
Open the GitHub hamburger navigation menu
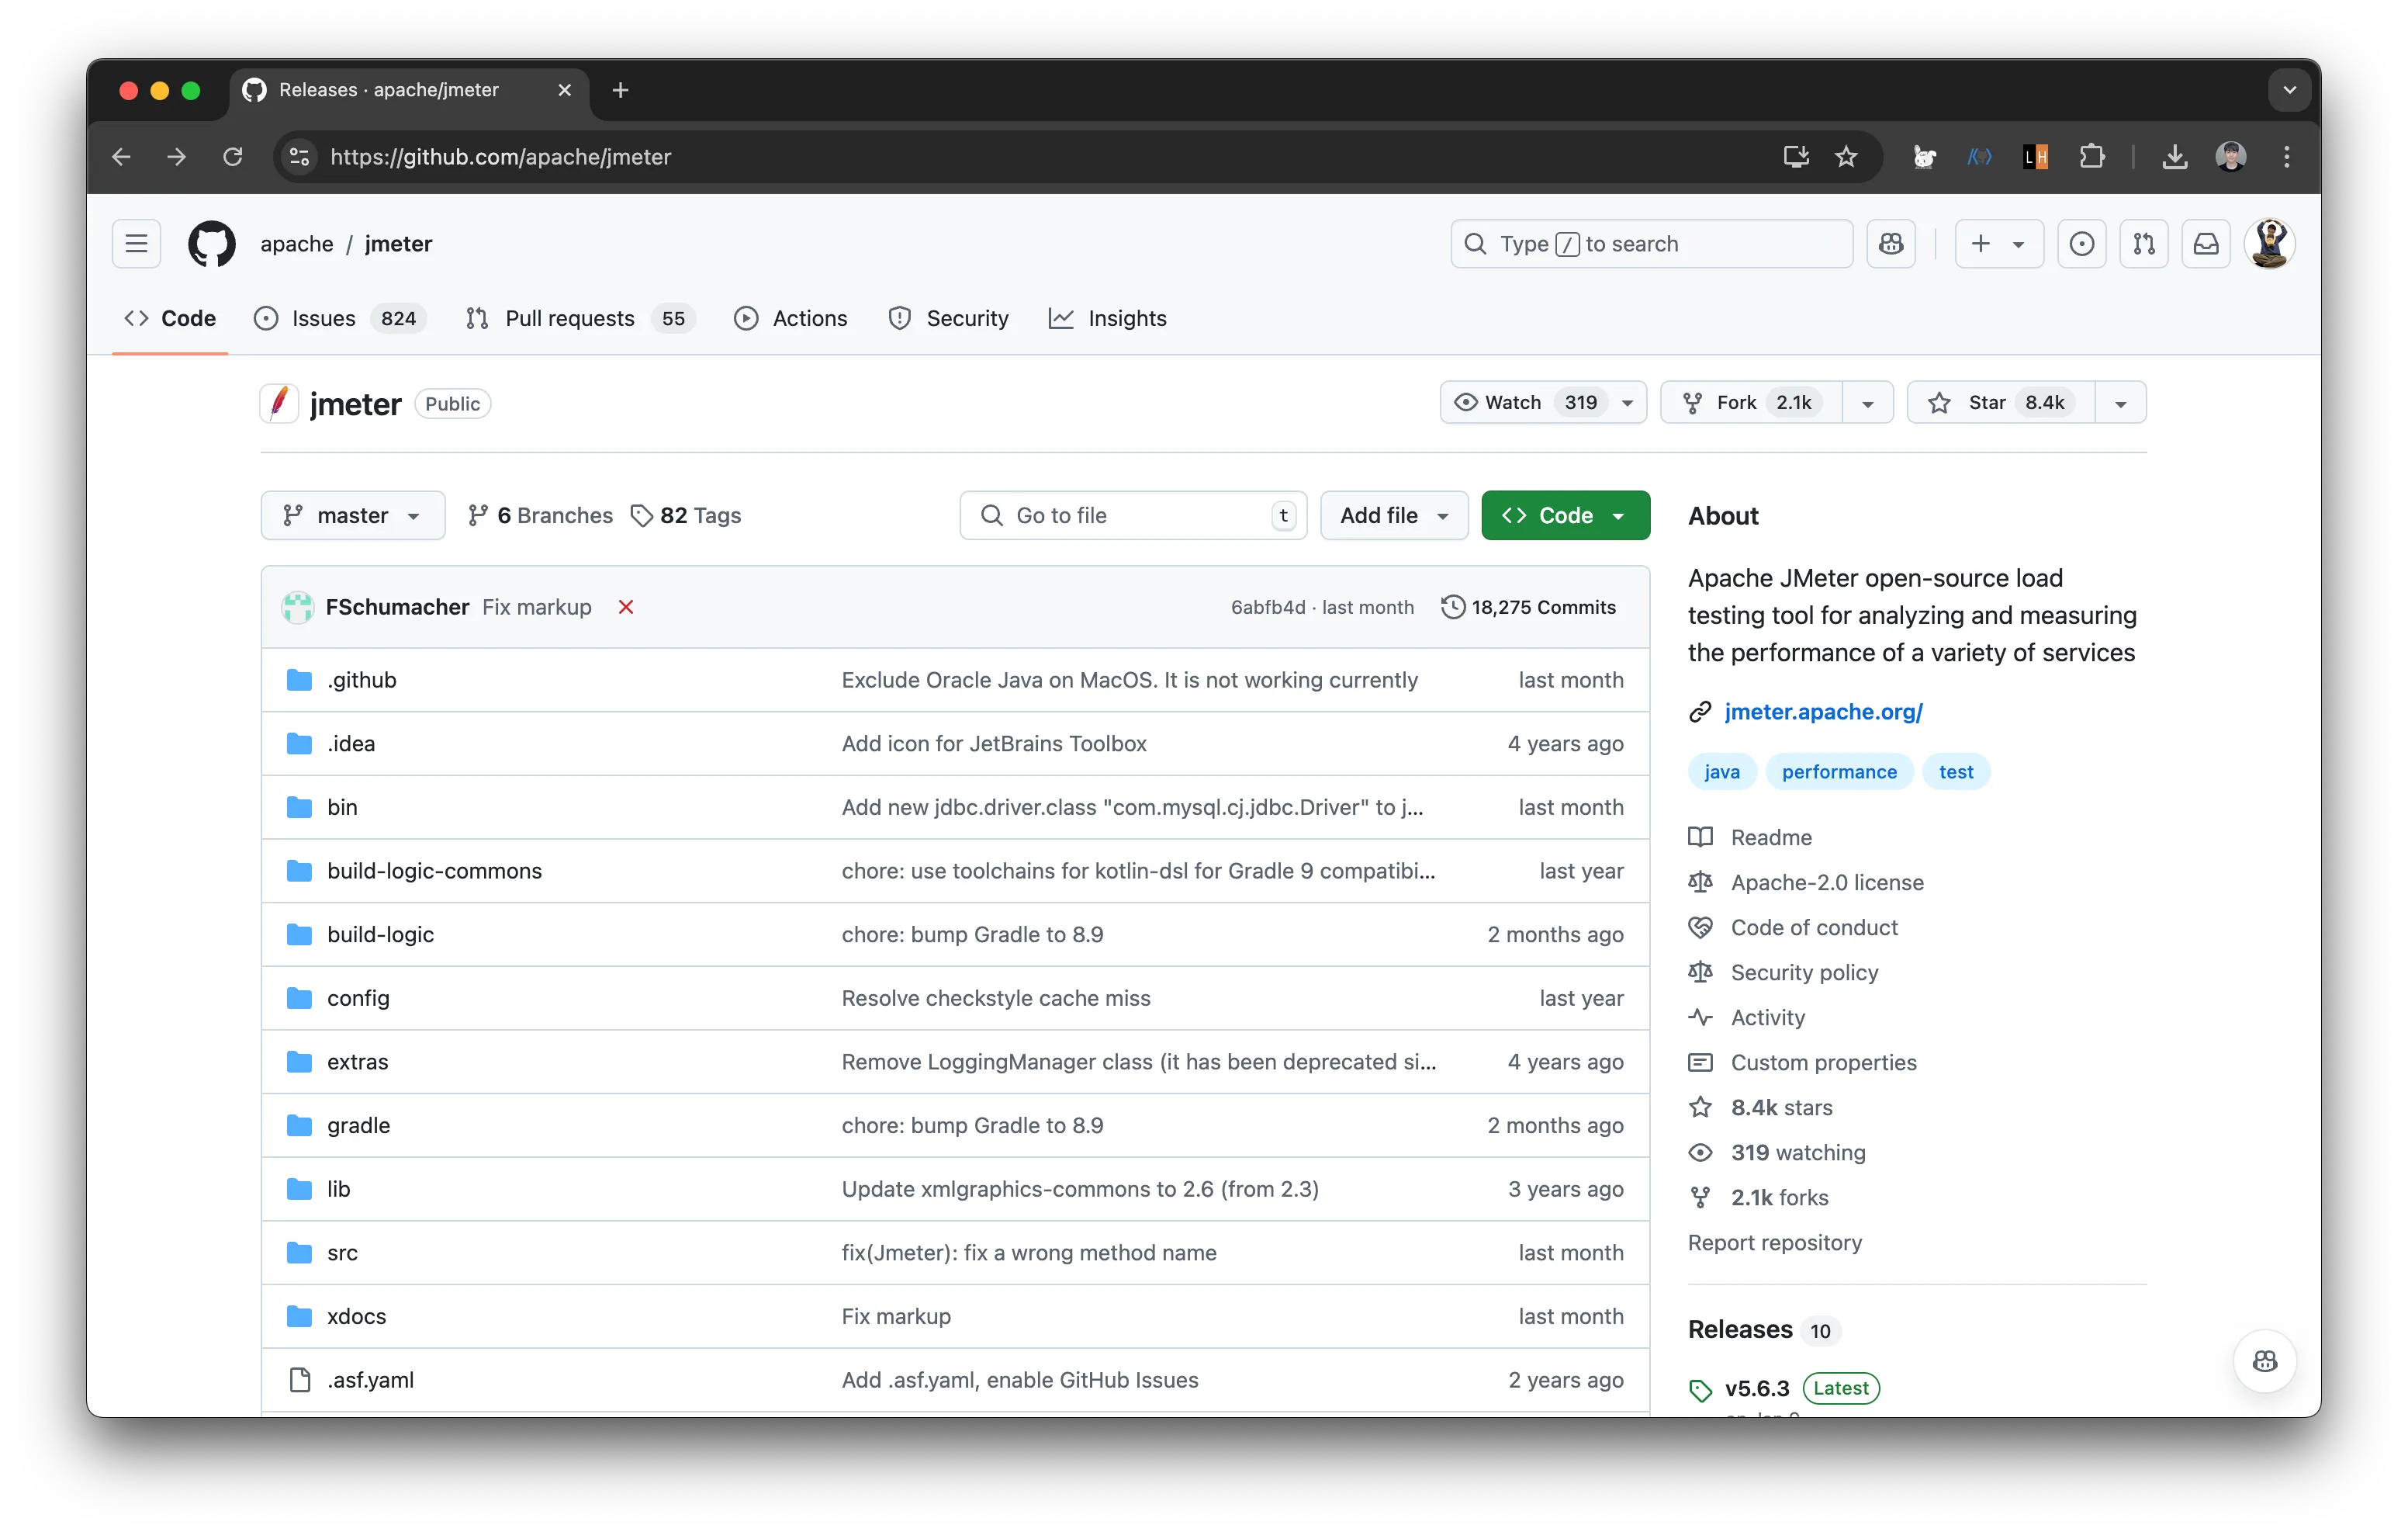136,243
